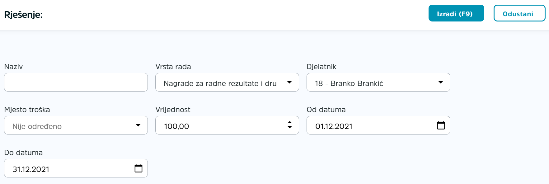Click the Djelatnik field label
549x184 pixels.
pyautogui.click(x=321, y=67)
